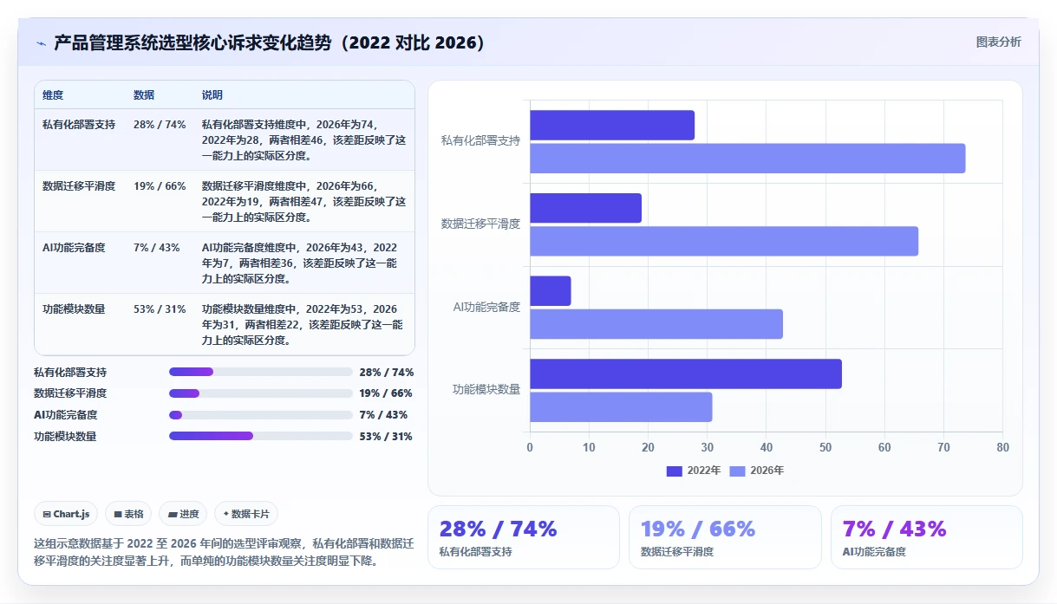Click the 2026 bar for 数据迁移平滑度

pos(724,241)
